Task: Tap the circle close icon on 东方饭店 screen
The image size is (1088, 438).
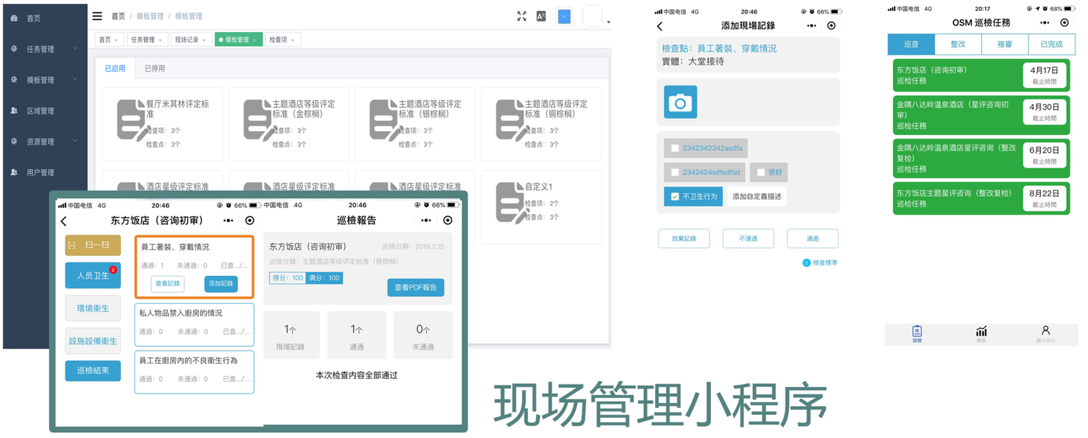Action: click(x=250, y=220)
